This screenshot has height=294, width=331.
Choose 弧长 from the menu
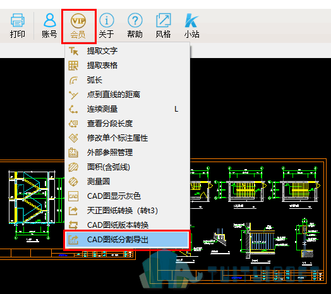pos(128,80)
